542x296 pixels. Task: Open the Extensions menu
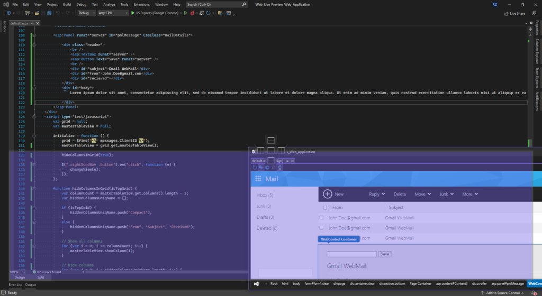tap(141, 4)
